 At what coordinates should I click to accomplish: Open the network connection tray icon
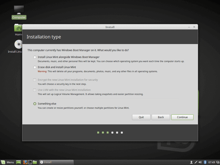point(196,162)
